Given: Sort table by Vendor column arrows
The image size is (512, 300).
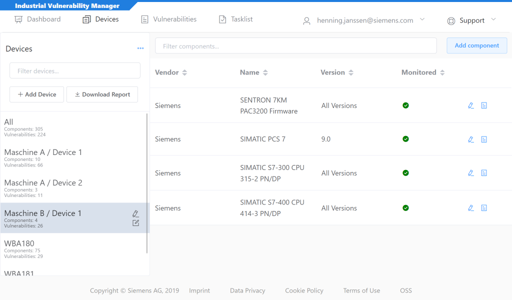Looking at the screenshot, I should (184, 72).
